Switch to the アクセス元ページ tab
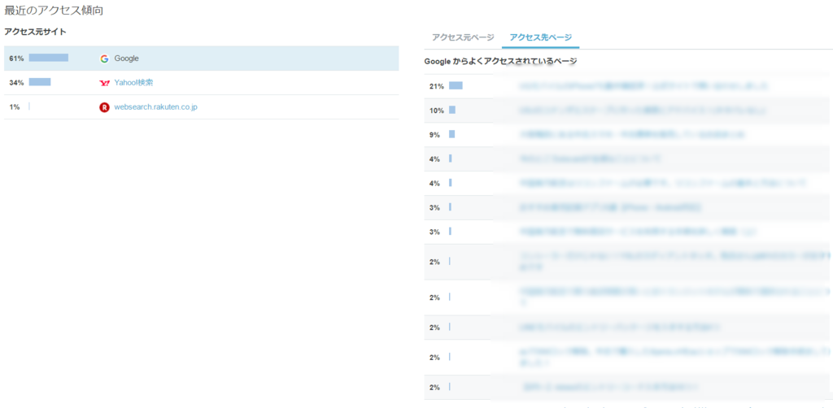 pos(463,37)
